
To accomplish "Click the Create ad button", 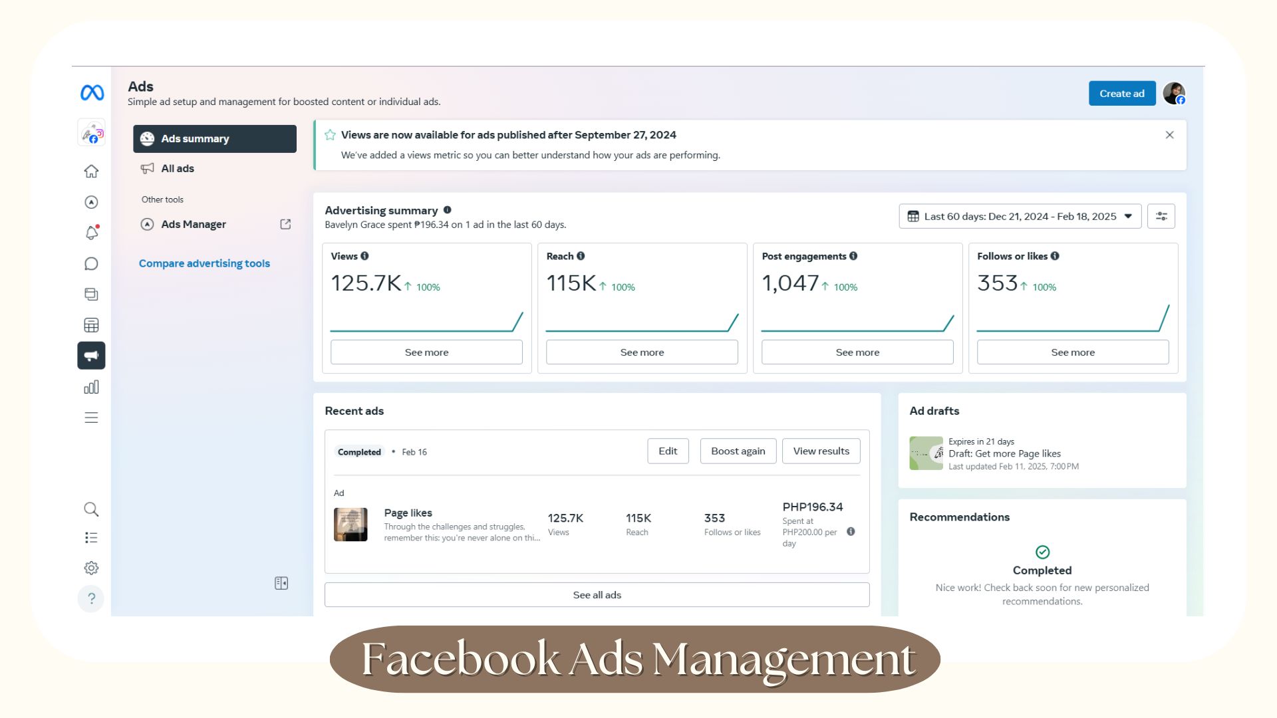I will point(1122,94).
